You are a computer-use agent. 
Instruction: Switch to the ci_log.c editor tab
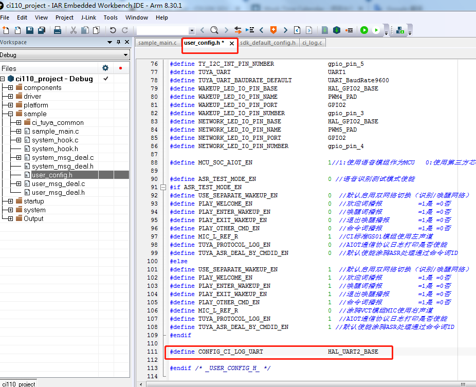(x=313, y=43)
